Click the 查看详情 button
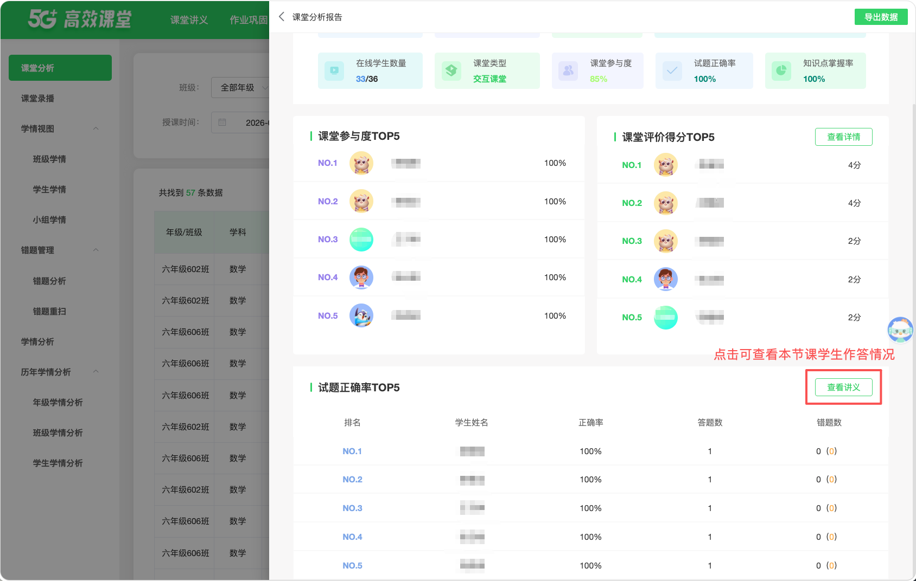The width and height of the screenshot is (916, 581). click(x=844, y=137)
